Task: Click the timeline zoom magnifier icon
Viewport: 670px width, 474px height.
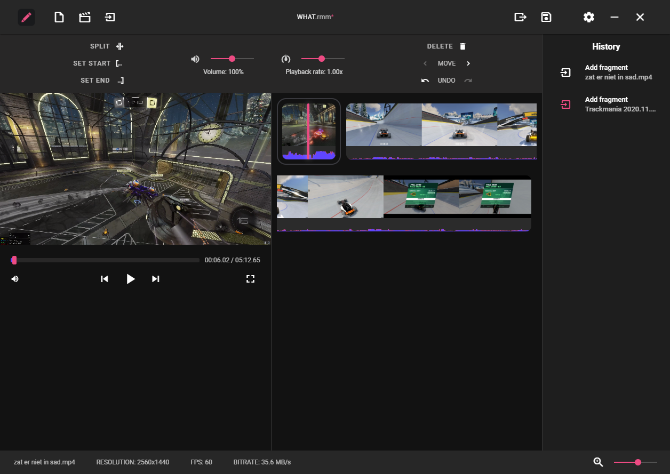Action: tap(599, 462)
